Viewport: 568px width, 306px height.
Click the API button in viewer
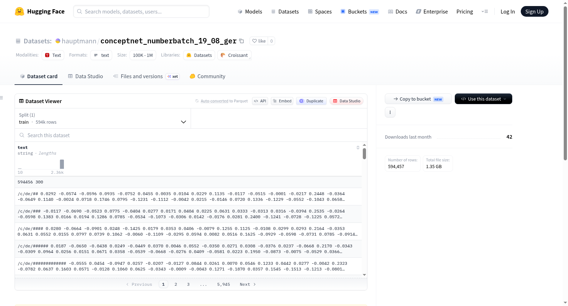[260, 101]
